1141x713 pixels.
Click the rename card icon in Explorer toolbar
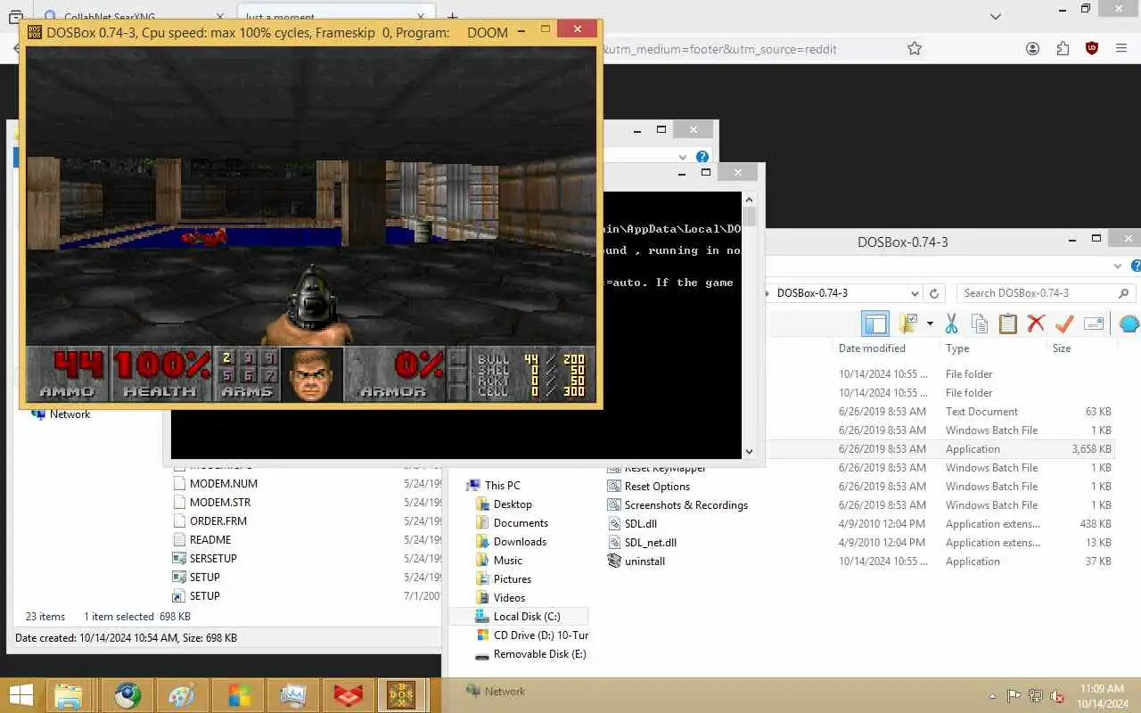coord(1094,324)
